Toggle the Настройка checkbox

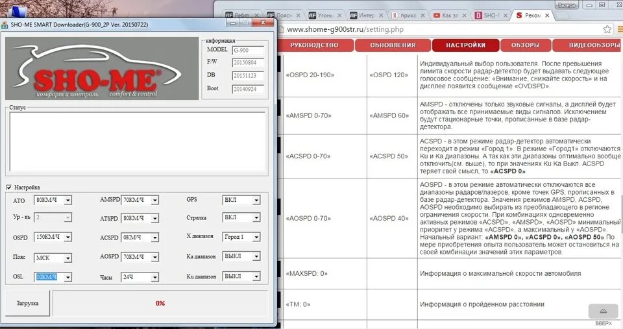pyautogui.click(x=8, y=187)
